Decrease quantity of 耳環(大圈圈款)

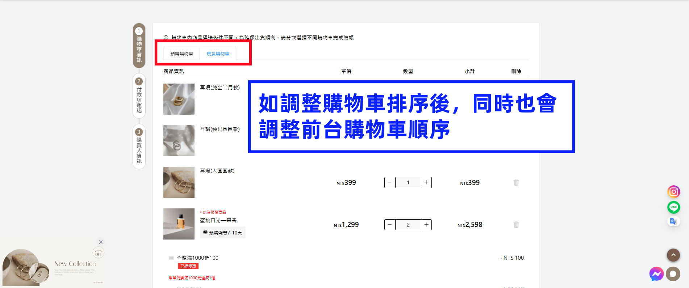click(390, 182)
